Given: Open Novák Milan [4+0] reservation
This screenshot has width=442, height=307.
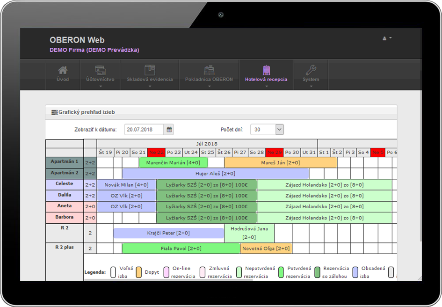Looking at the screenshot, I should point(126,185).
